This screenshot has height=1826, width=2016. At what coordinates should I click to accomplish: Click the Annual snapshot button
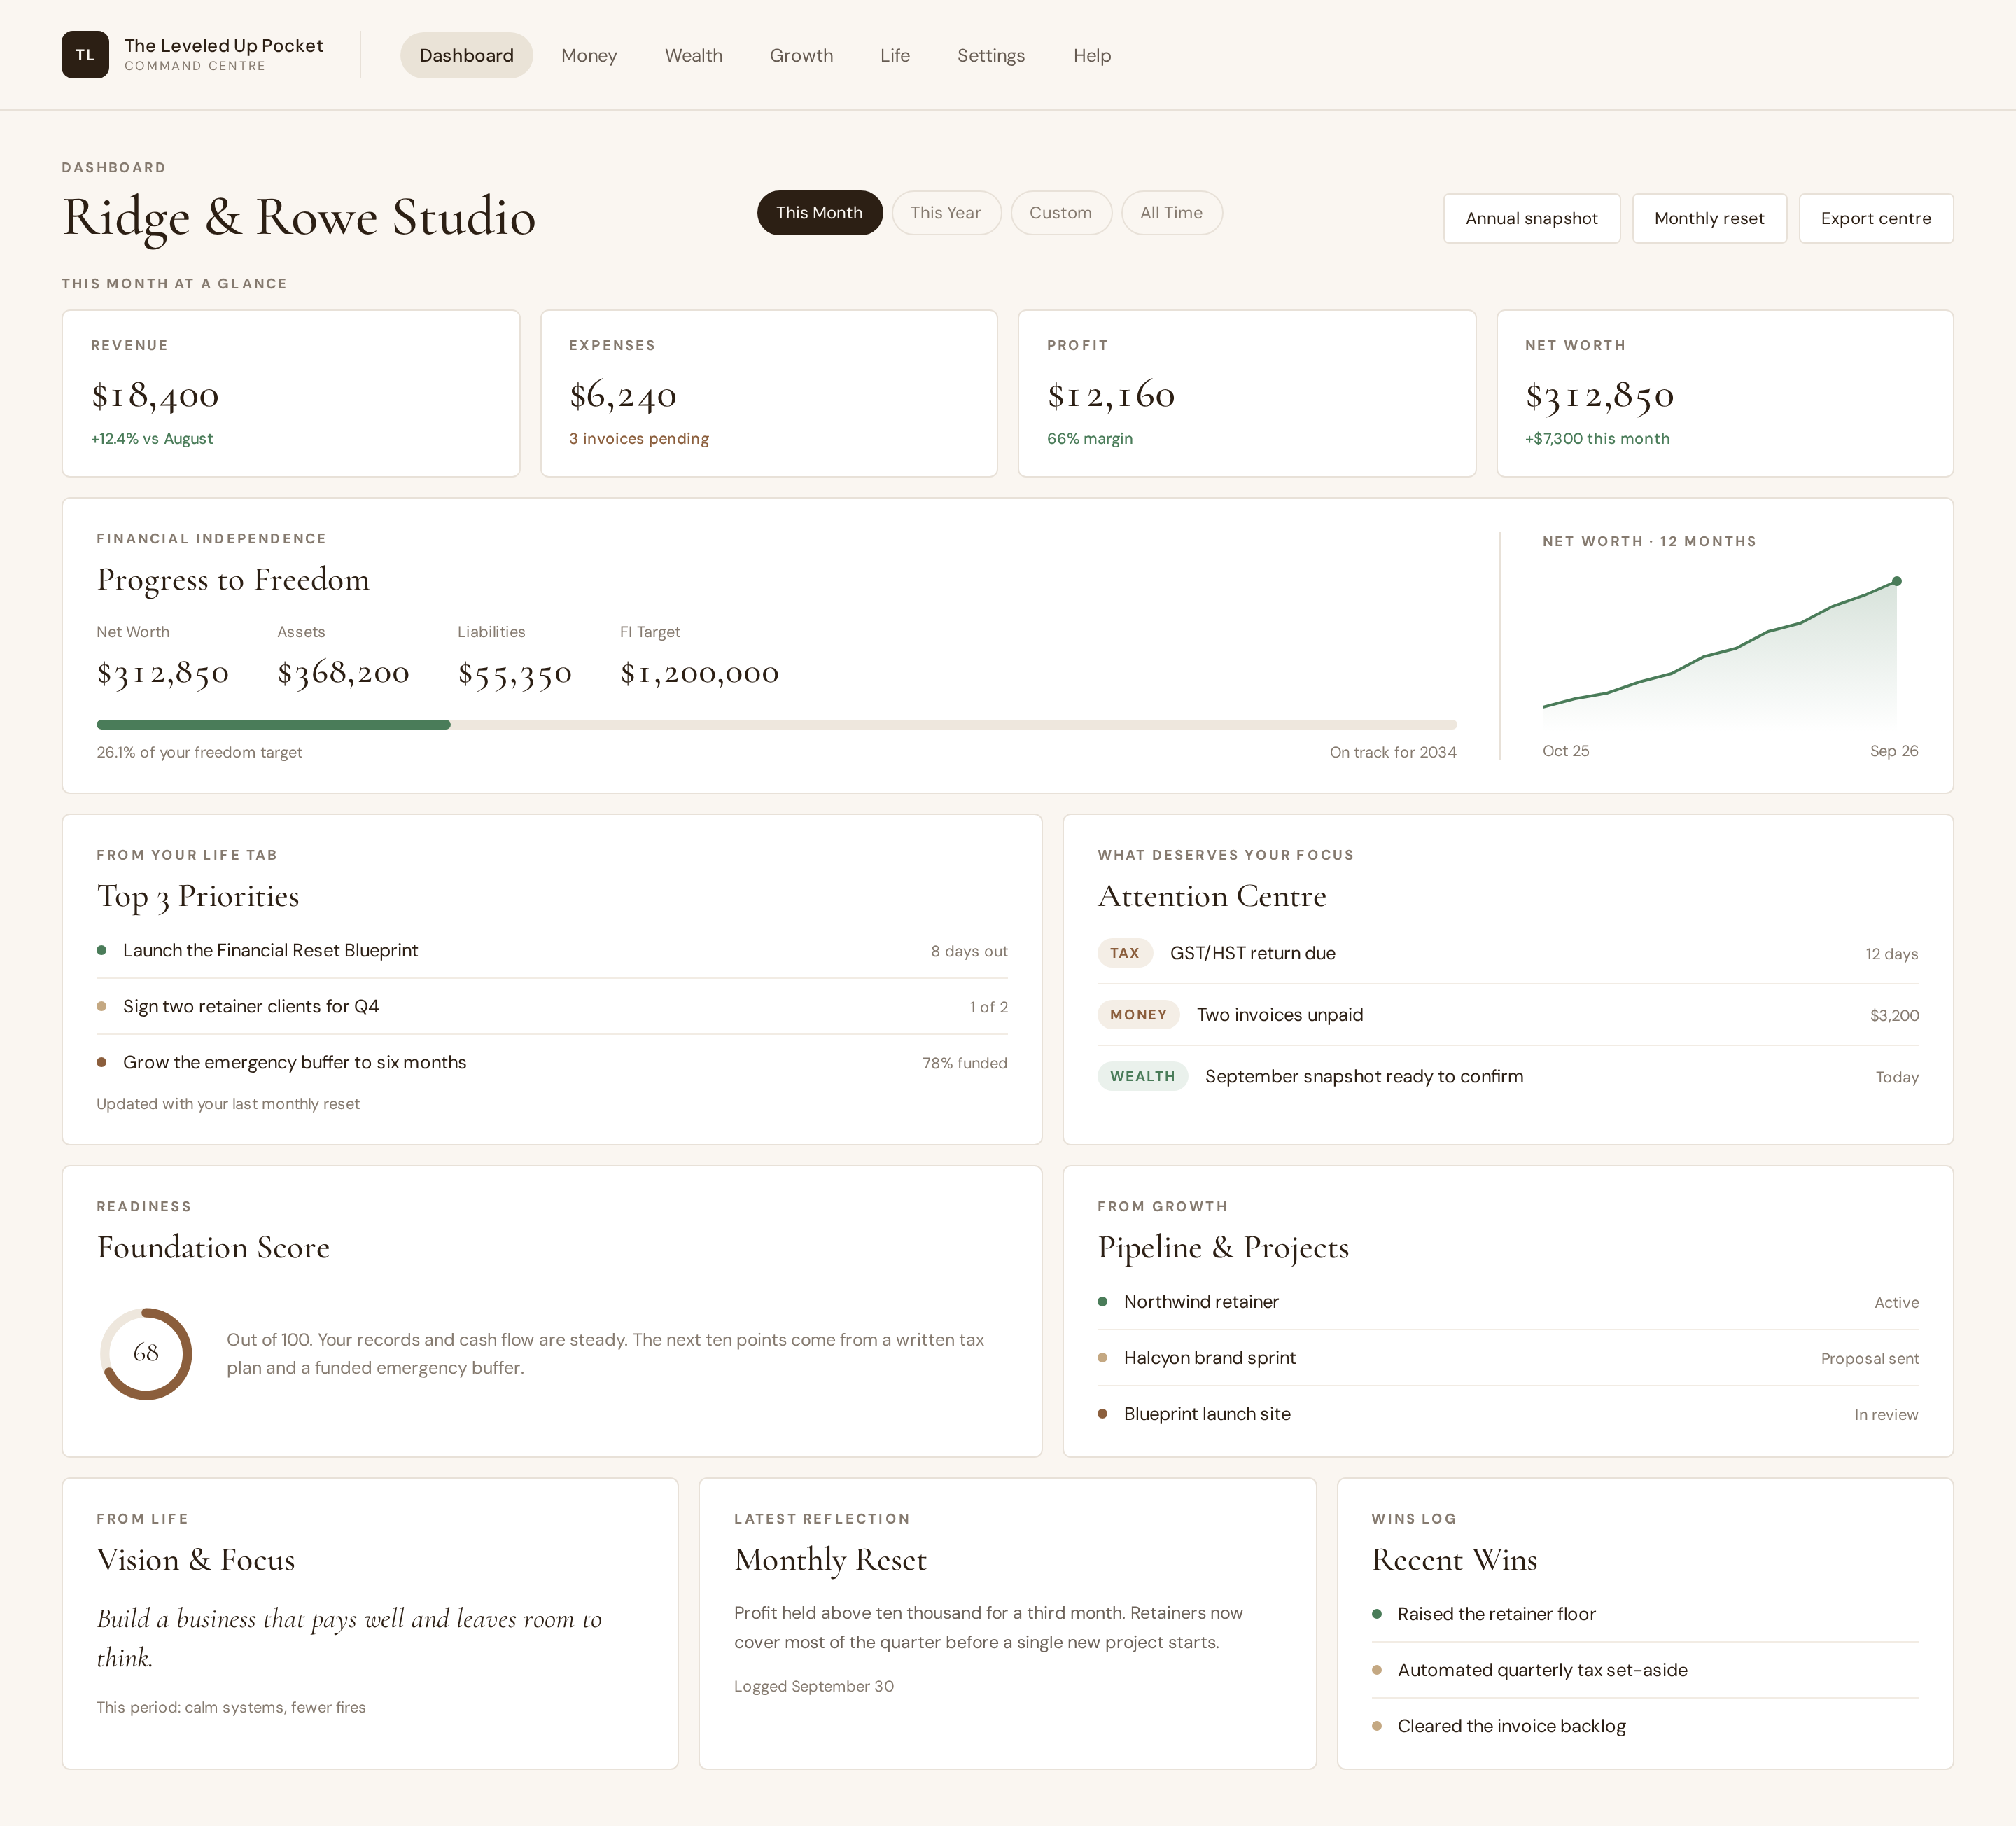coord(1532,218)
